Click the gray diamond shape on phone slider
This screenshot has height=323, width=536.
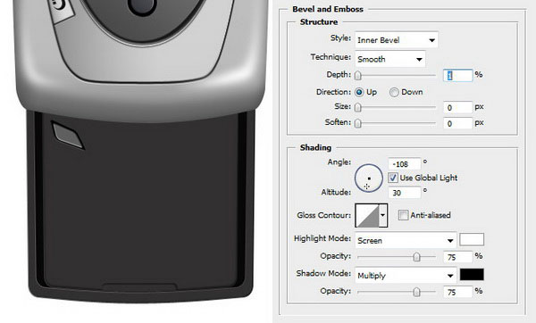click(68, 136)
